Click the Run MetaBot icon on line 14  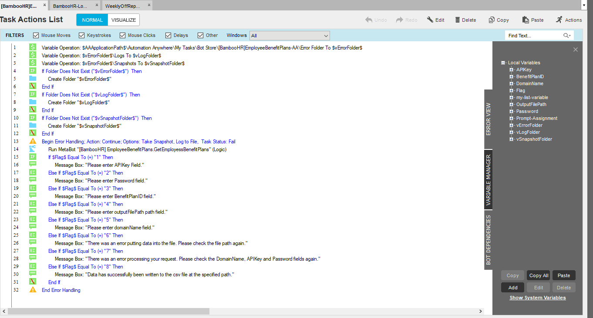(33, 149)
